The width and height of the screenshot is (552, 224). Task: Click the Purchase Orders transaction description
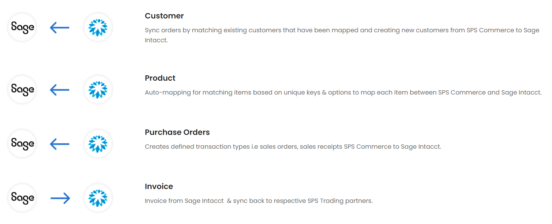click(293, 147)
